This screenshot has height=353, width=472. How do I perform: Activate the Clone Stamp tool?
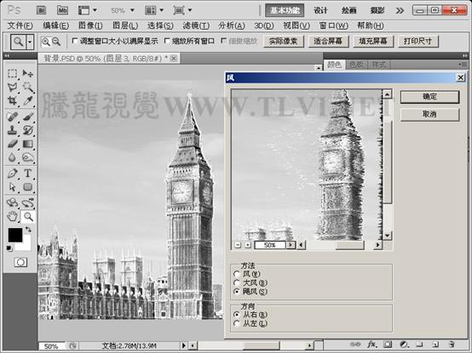click(12, 130)
